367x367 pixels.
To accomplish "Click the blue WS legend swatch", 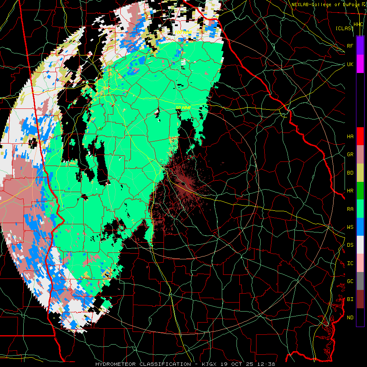I will [360, 227].
